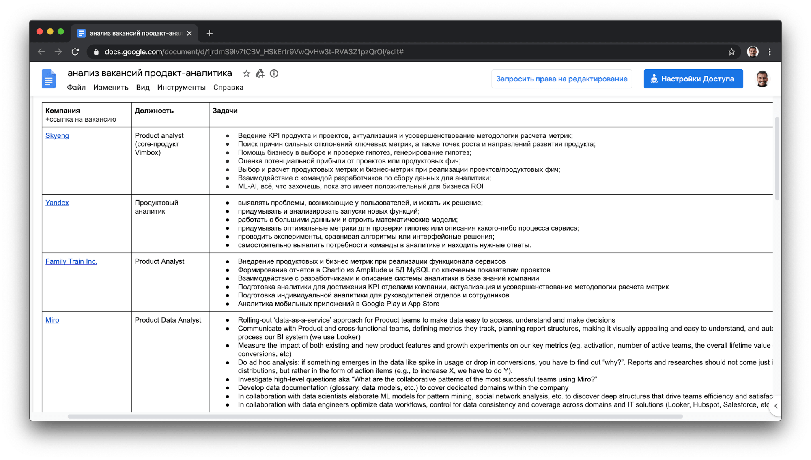Go back with the browser arrow
Screen dimensions: 811x460
point(41,52)
